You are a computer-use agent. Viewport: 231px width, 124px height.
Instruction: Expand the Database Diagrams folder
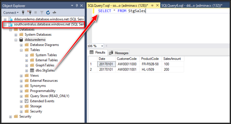click(21, 45)
